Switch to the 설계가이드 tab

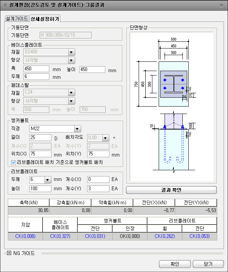[x=17, y=19]
